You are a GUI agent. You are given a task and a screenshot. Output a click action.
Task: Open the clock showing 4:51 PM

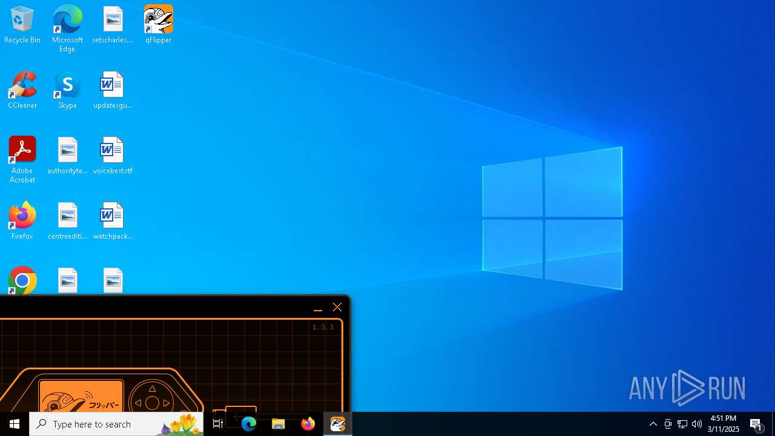[x=724, y=424]
